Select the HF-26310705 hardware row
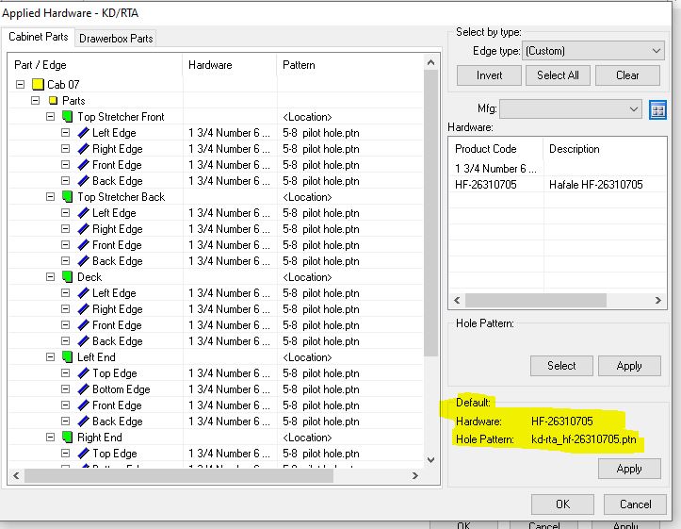681x529 pixels. 558,184
